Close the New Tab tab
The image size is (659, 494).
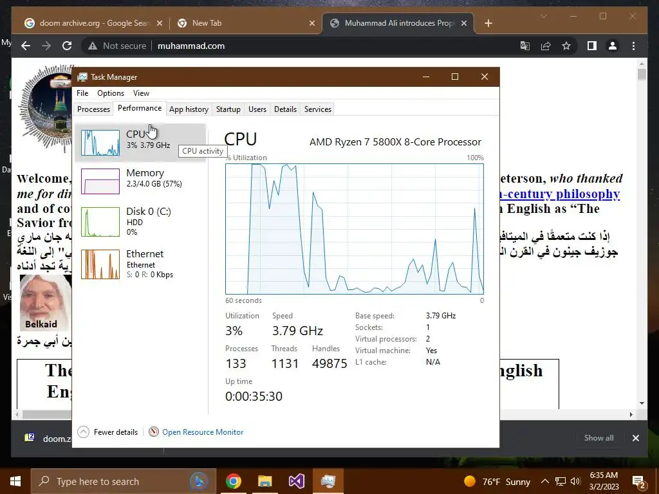312,23
